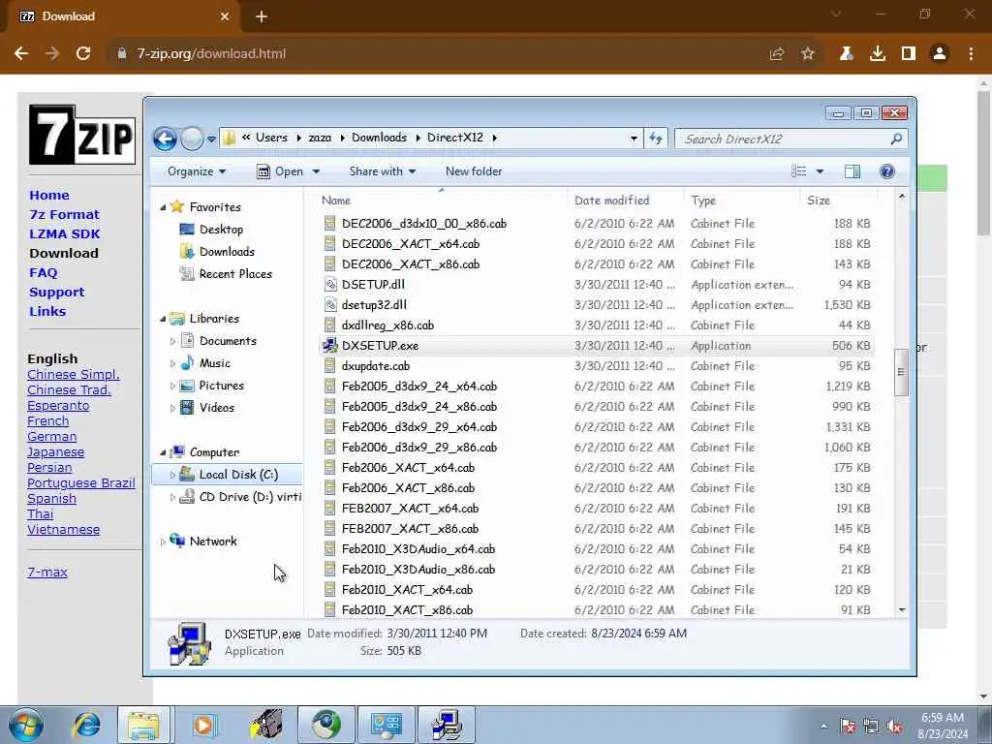Open address bar history dropdown arrow

(634, 138)
